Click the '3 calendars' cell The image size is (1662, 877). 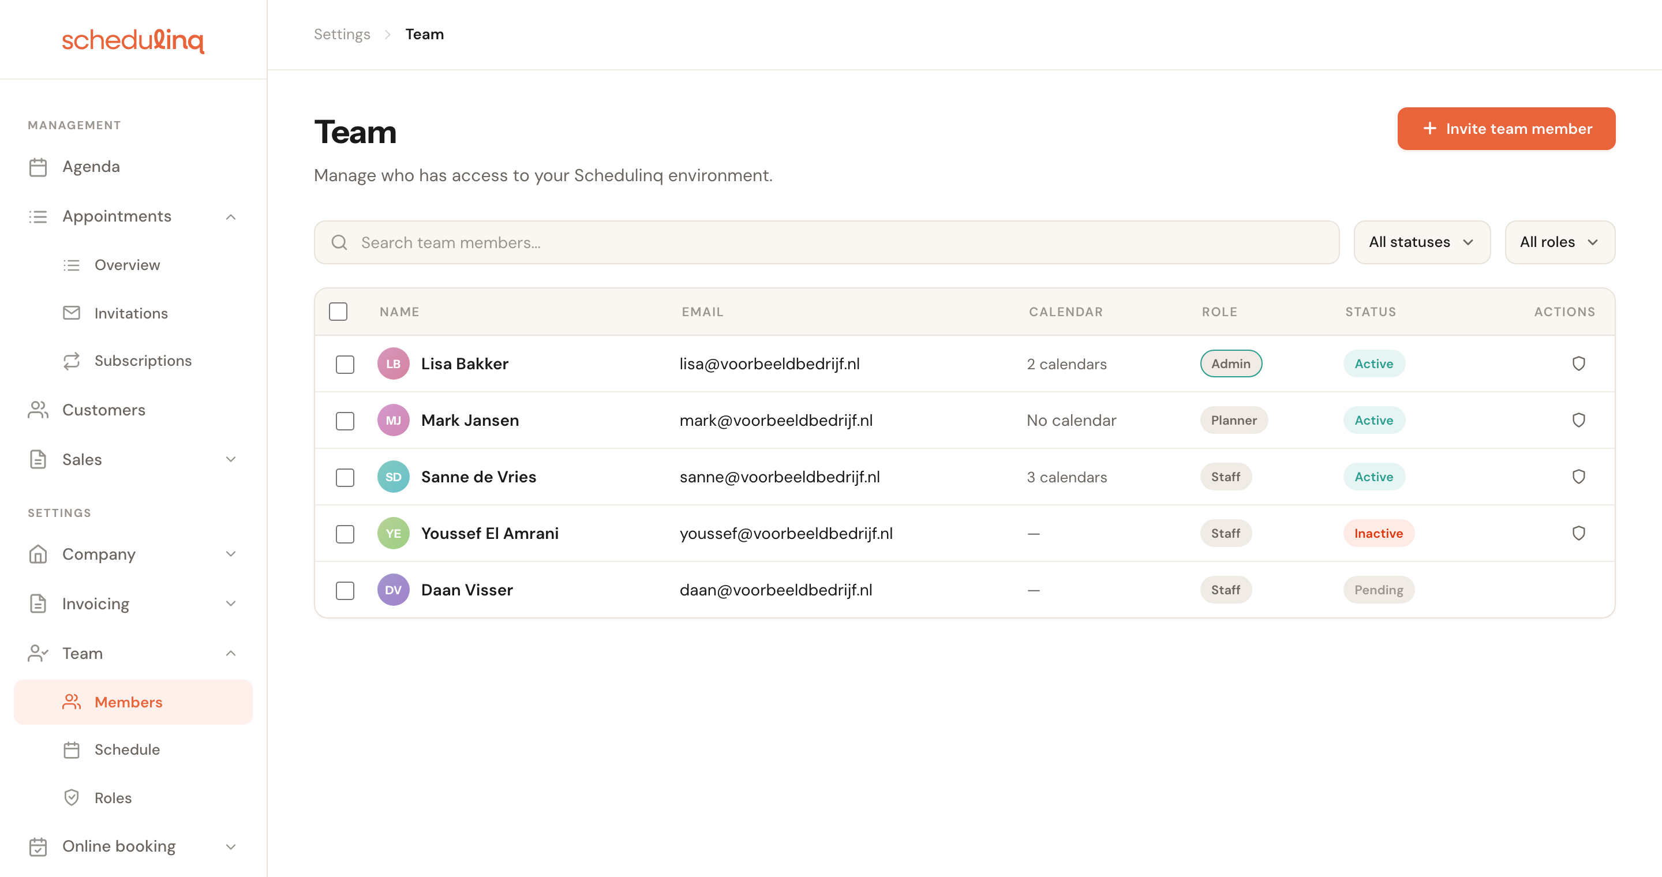1066,477
